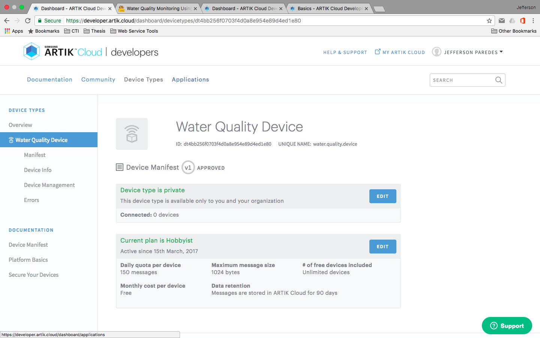Click the APPROVED manifest status label
This screenshot has width=540, height=338.
tap(211, 168)
